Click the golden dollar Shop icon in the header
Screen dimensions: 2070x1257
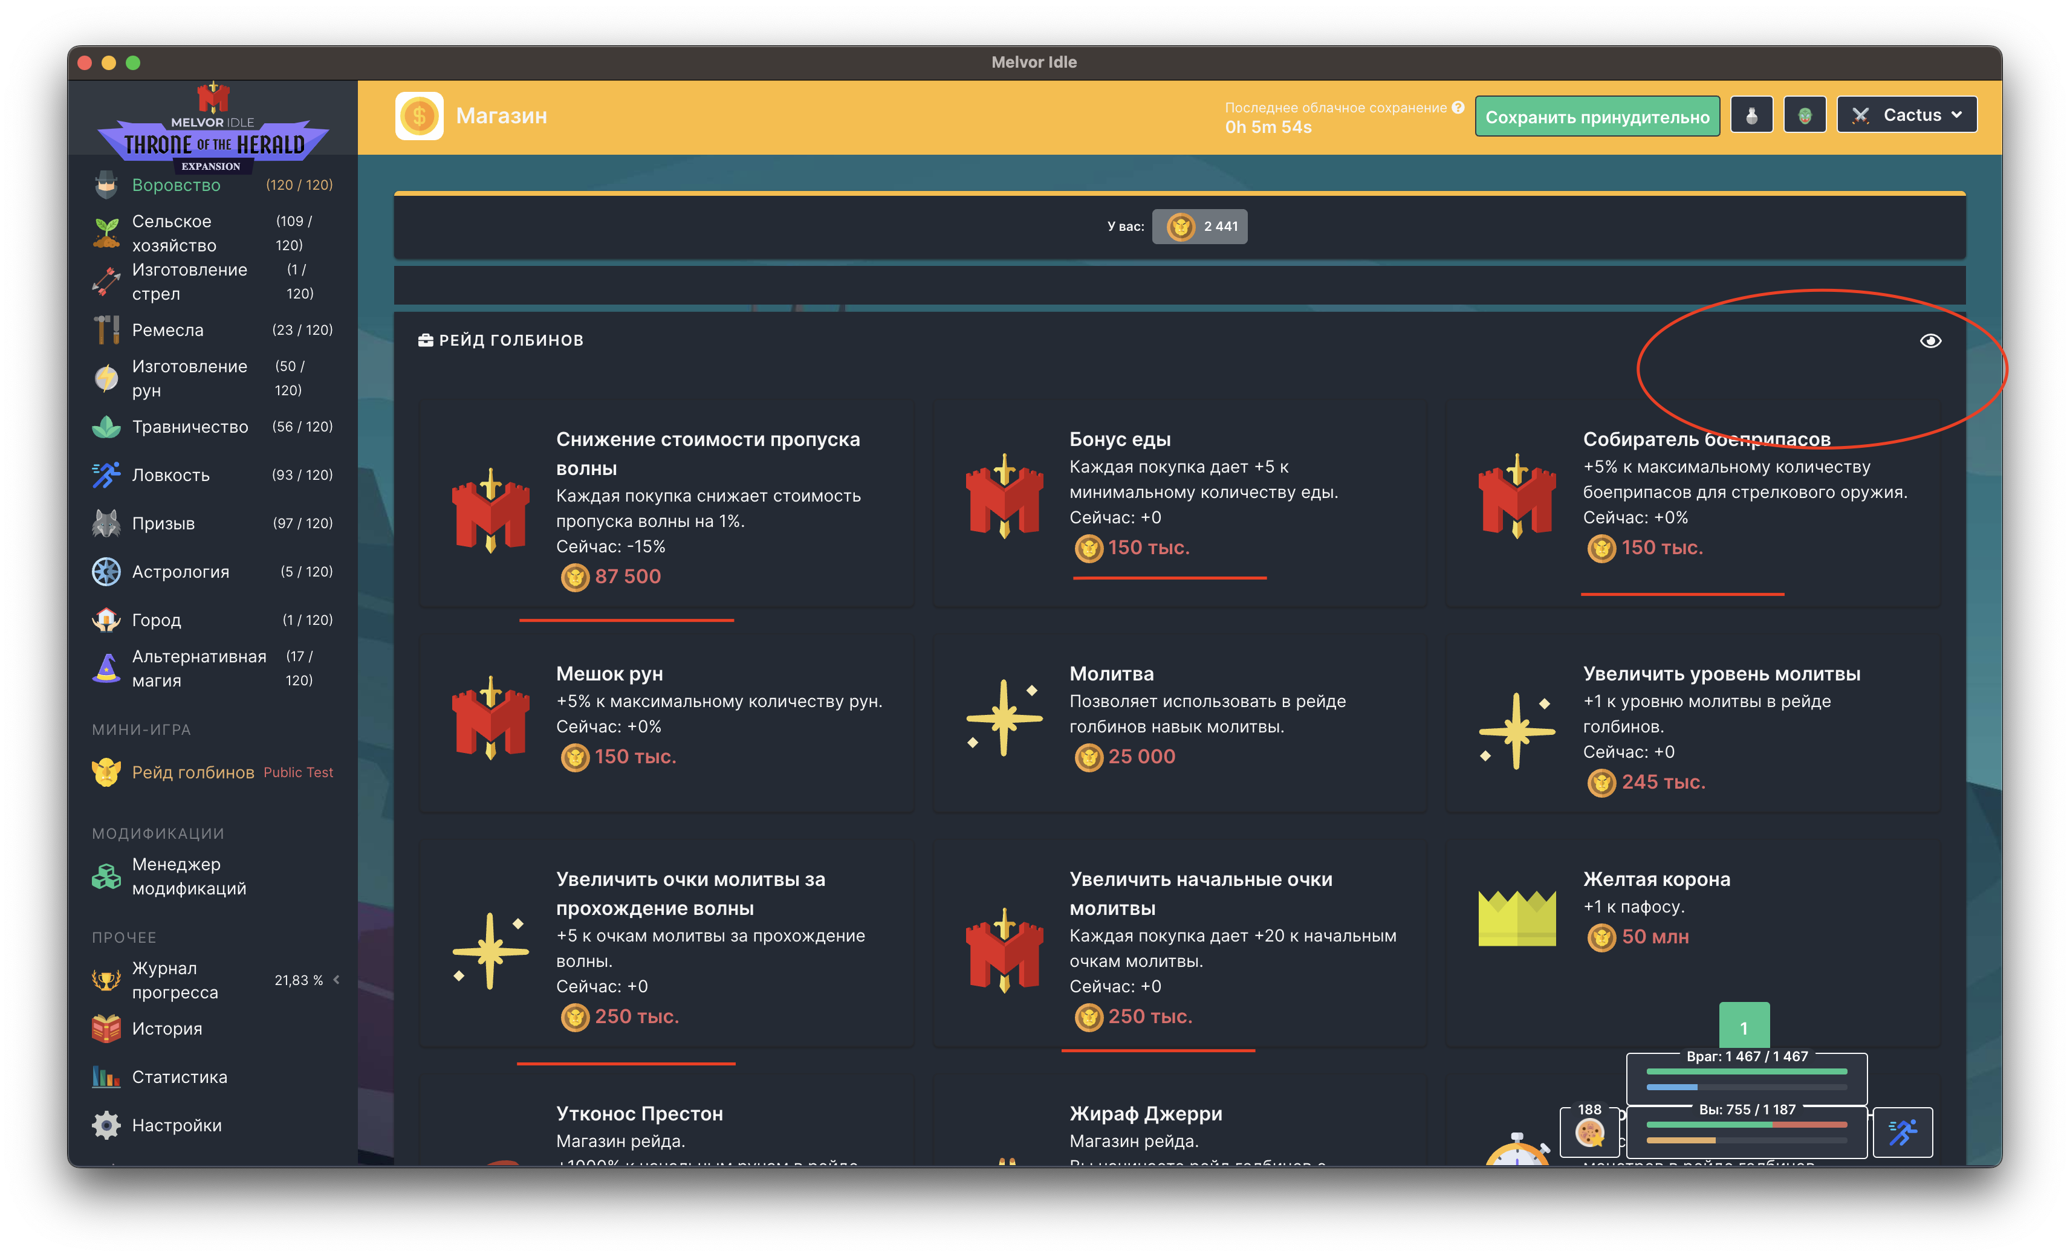click(x=420, y=116)
